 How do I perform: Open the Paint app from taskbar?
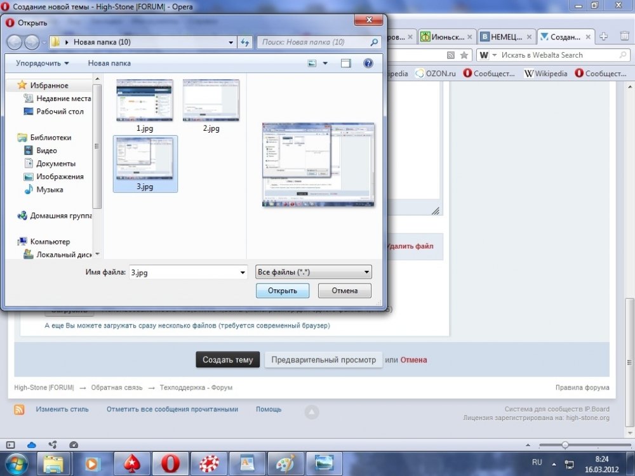click(x=286, y=464)
